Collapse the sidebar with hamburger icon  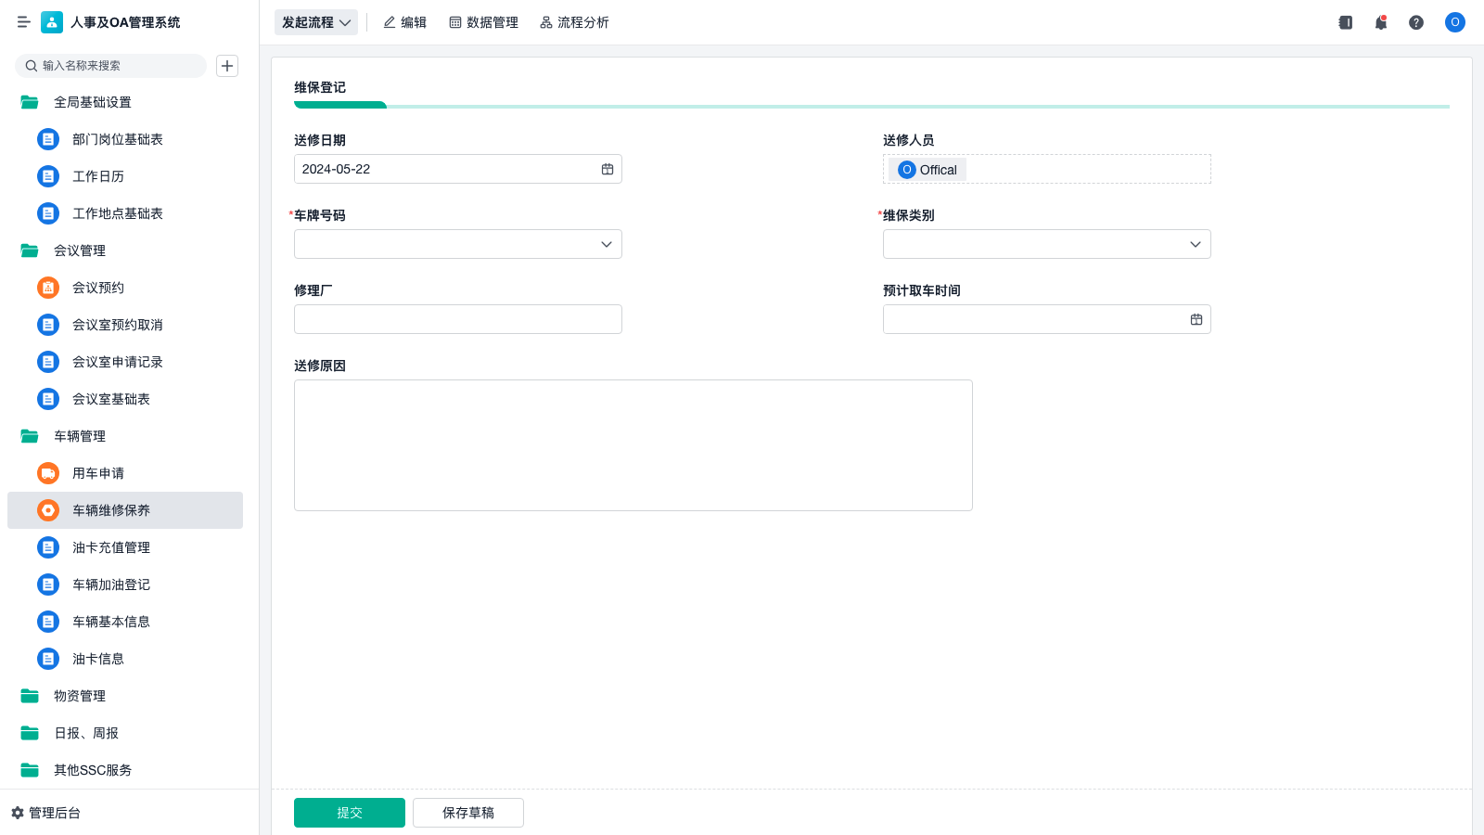pos(23,22)
